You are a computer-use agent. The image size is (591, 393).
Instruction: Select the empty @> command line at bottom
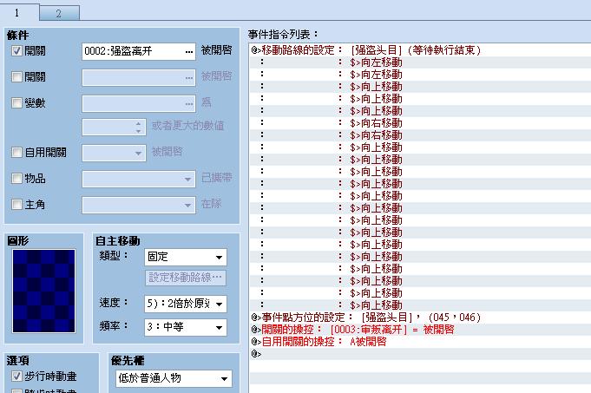coord(420,353)
